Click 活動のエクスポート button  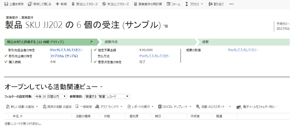[x=210, y=107]
